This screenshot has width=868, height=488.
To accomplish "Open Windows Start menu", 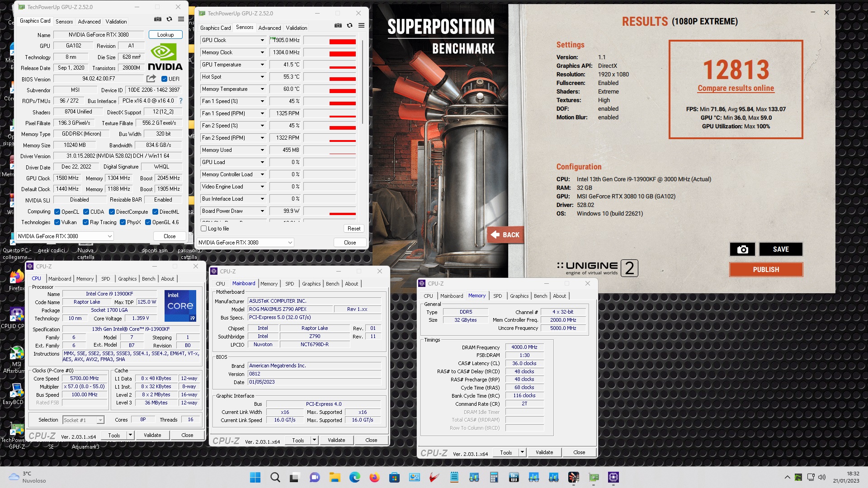I will pyautogui.click(x=255, y=477).
